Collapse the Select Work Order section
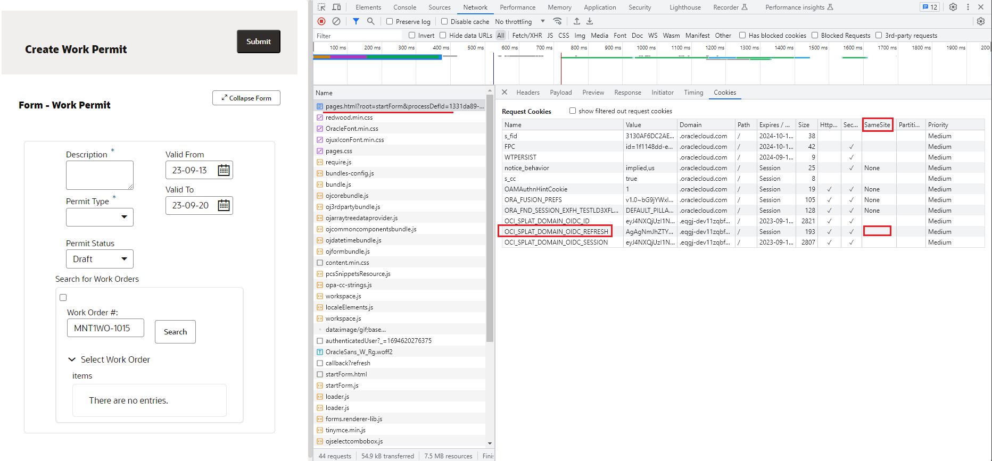Viewport: 992px width, 461px height. pos(72,359)
